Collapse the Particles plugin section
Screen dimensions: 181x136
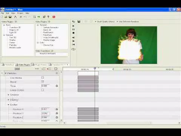6,73
